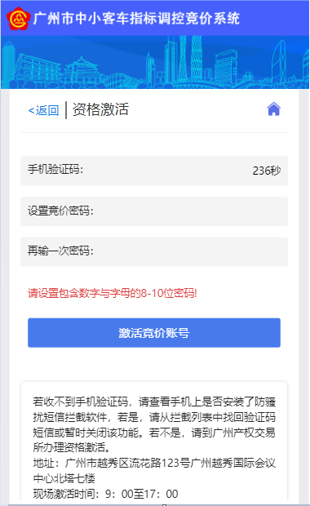Go back via the <返回 link

pos(43,110)
